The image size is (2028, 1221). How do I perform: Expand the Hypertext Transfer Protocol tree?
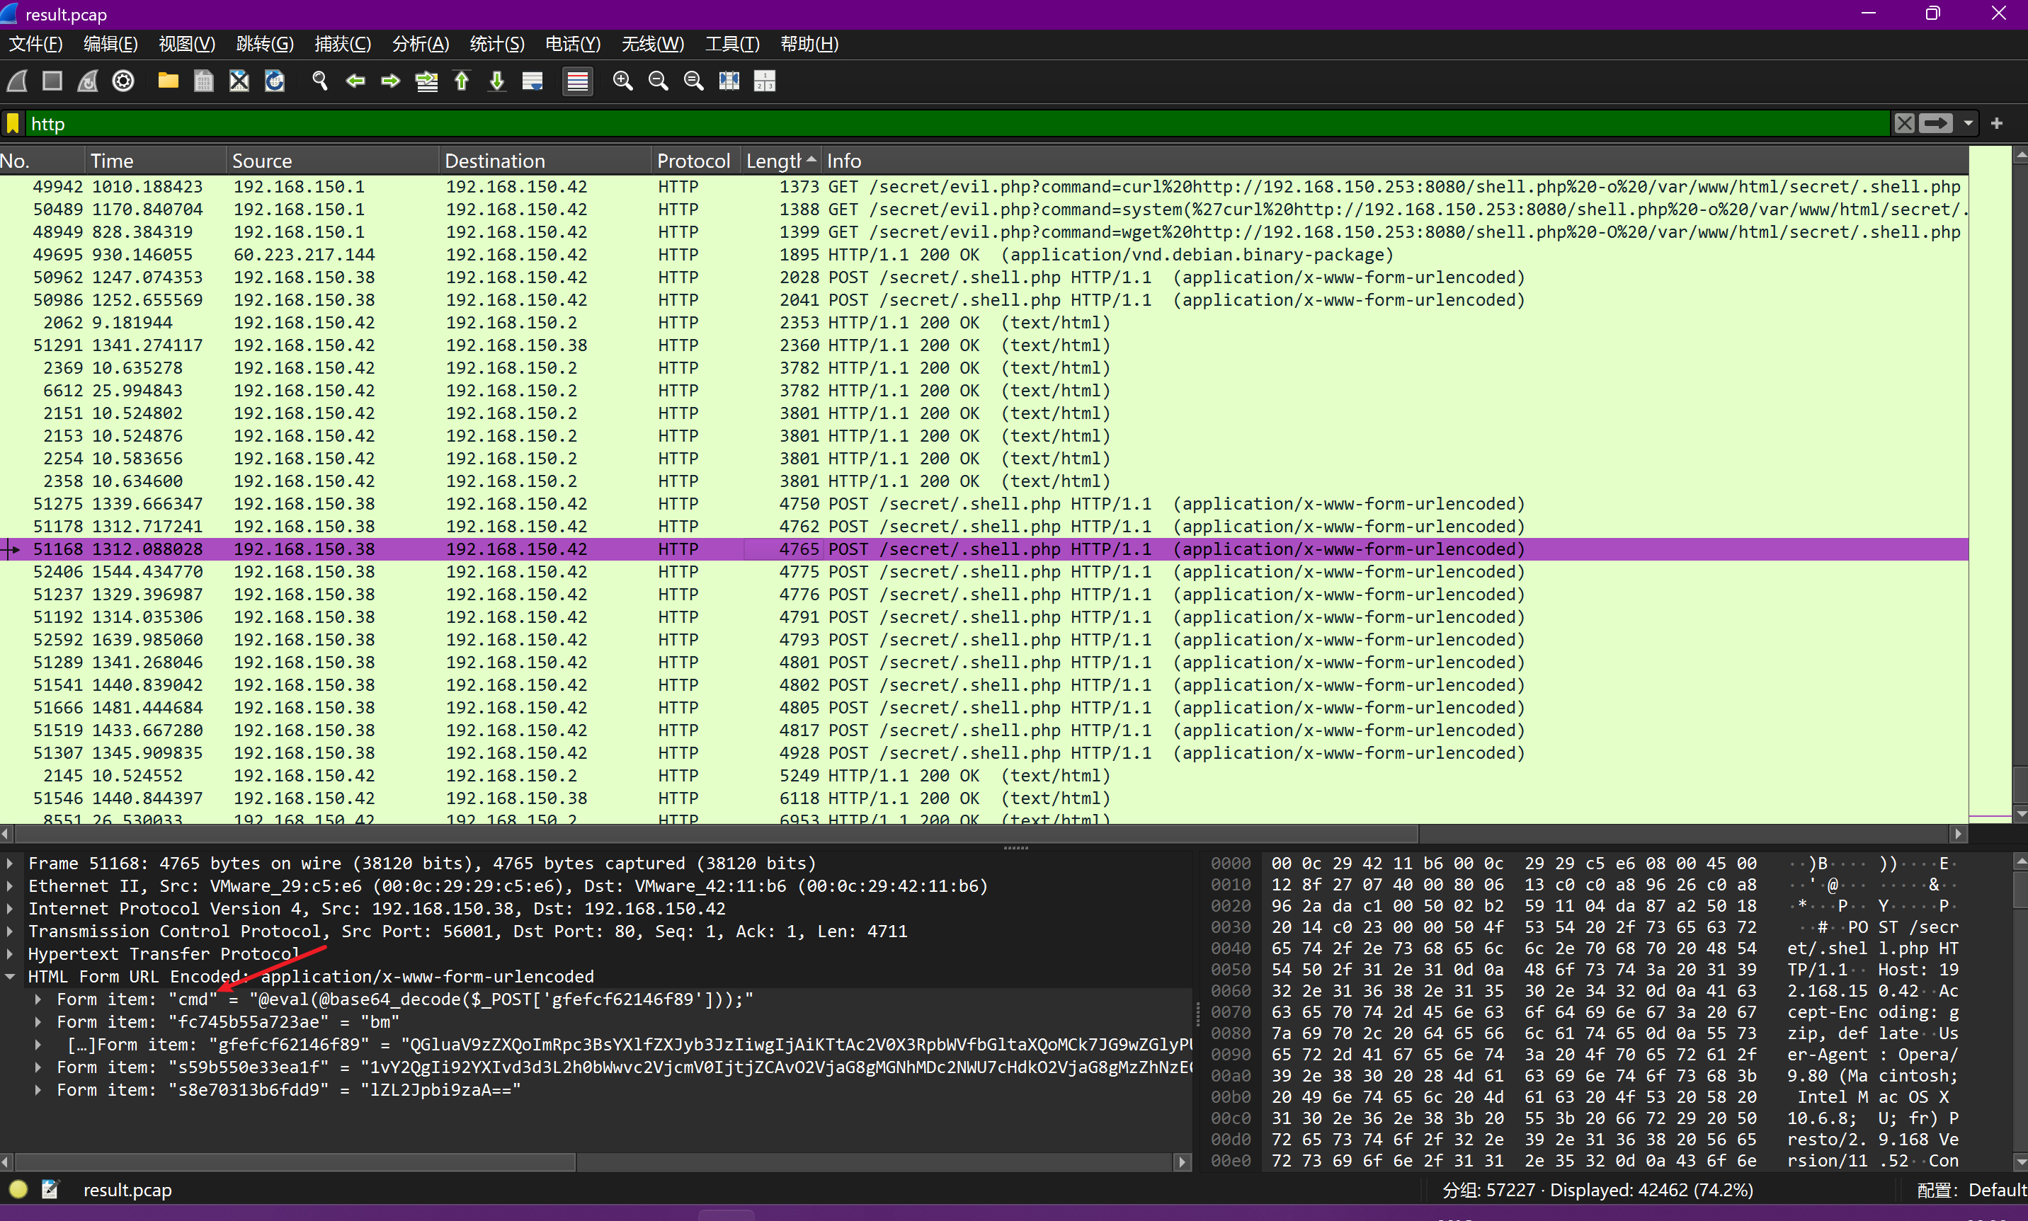[10, 953]
